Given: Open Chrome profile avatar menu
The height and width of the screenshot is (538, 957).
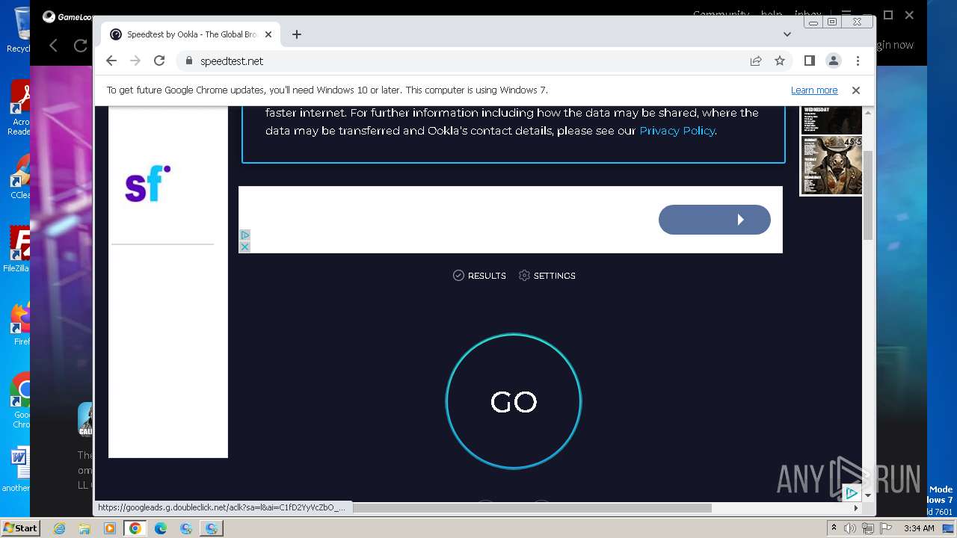Looking at the screenshot, I should coord(834,61).
